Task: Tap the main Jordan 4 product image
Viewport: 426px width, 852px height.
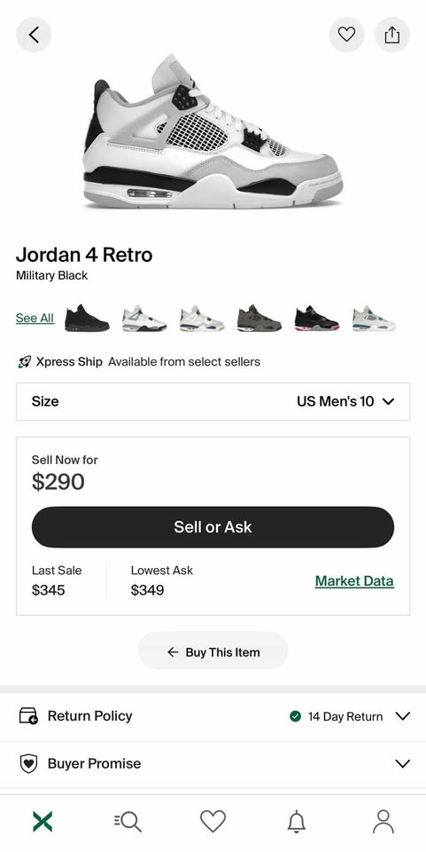Action: click(213, 131)
